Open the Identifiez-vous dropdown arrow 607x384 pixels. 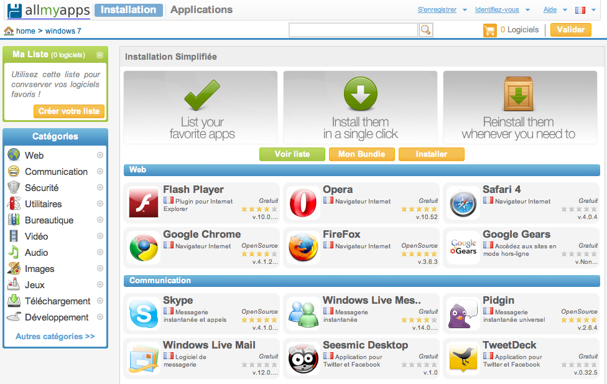click(527, 10)
